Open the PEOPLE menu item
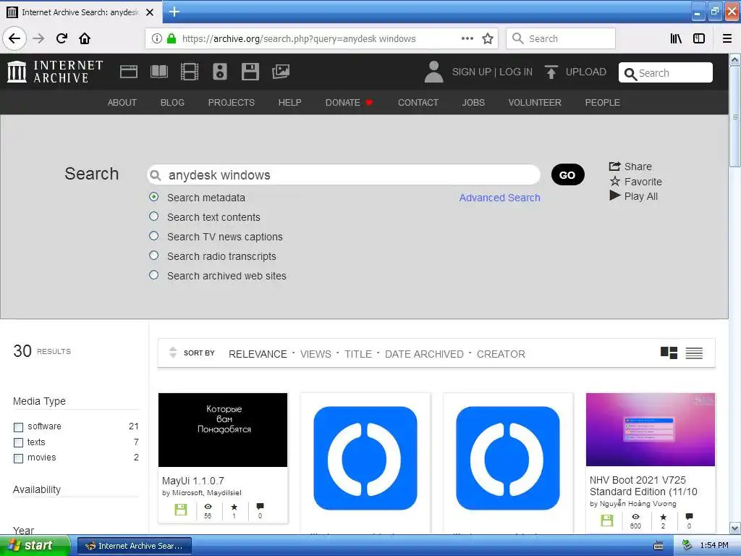 (603, 103)
